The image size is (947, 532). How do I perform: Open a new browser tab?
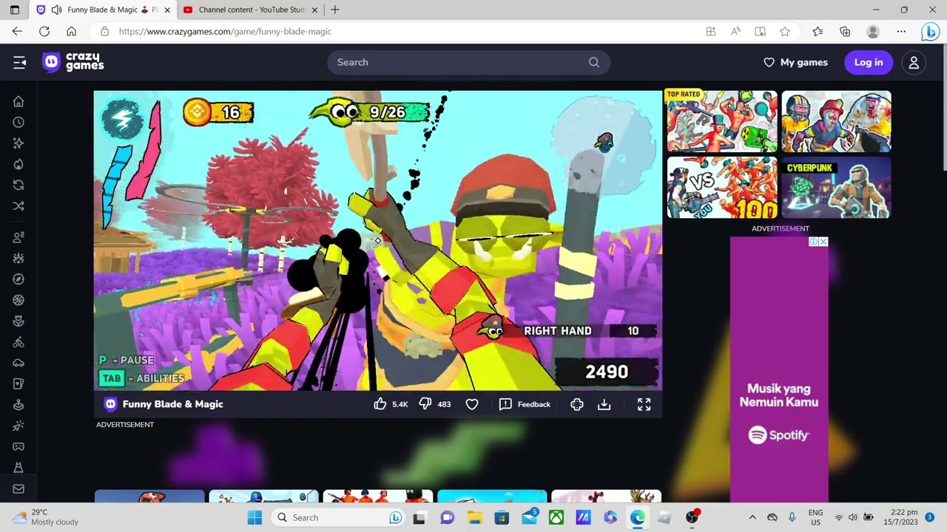(335, 10)
